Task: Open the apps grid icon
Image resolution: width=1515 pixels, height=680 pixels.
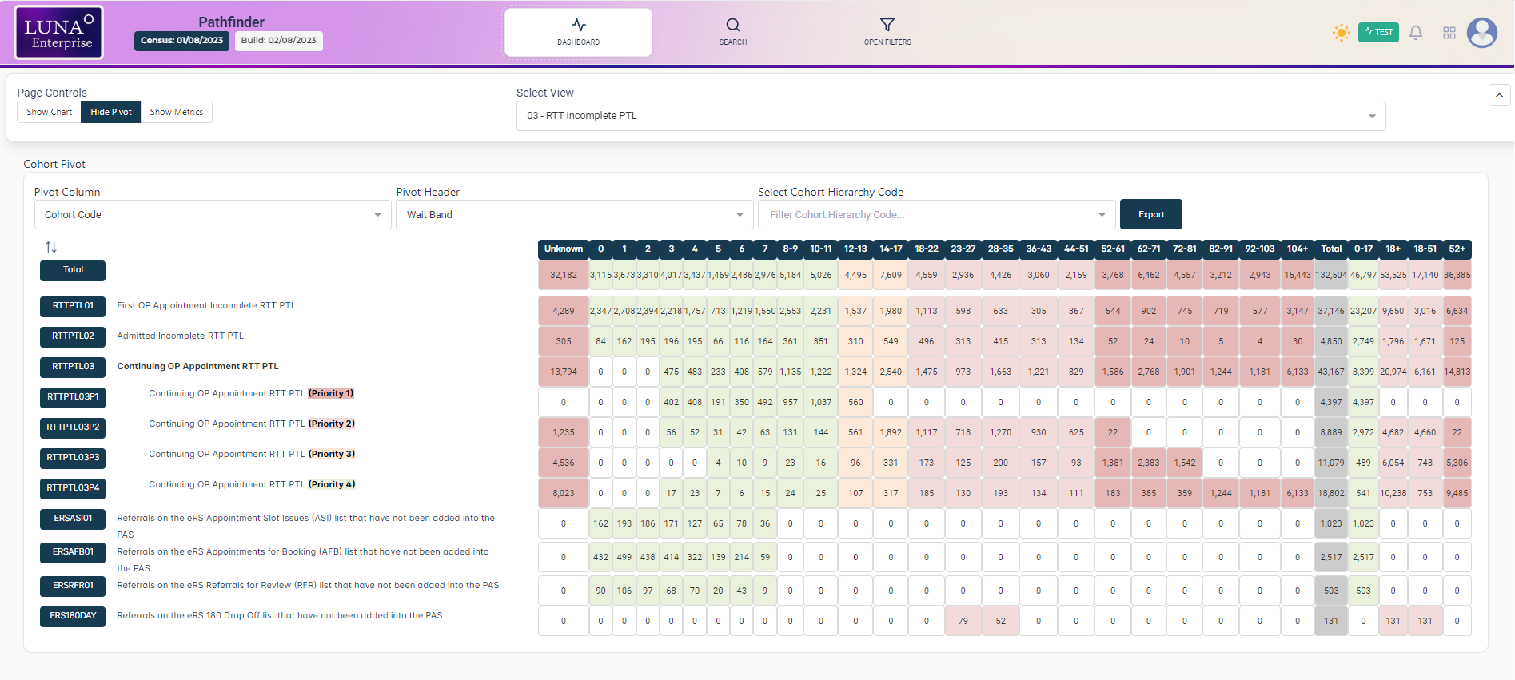Action: pos(1449,33)
